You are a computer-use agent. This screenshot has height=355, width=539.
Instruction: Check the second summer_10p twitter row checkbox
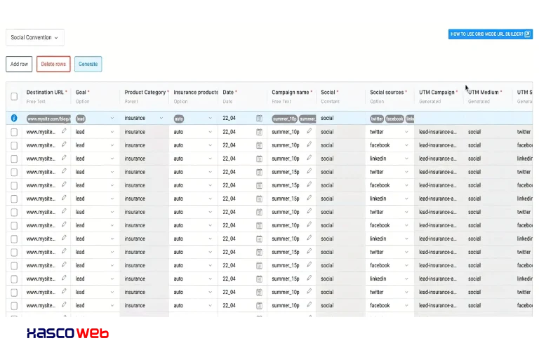click(x=14, y=213)
